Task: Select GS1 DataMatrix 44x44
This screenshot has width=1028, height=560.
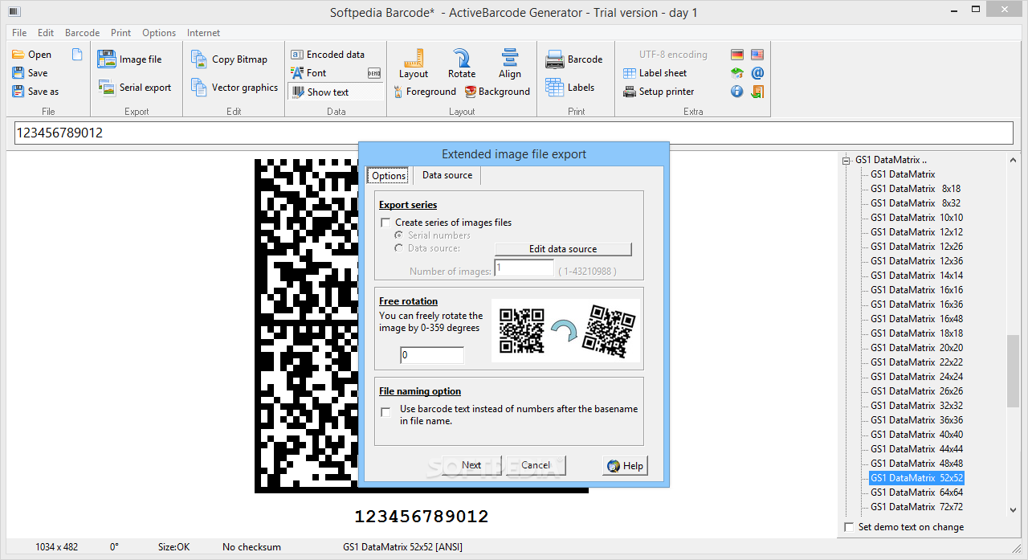Action: tap(916, 449)
